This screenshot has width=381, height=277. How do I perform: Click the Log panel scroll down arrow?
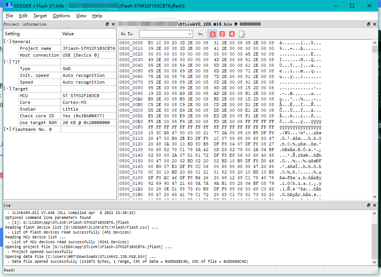click(375, 262)
